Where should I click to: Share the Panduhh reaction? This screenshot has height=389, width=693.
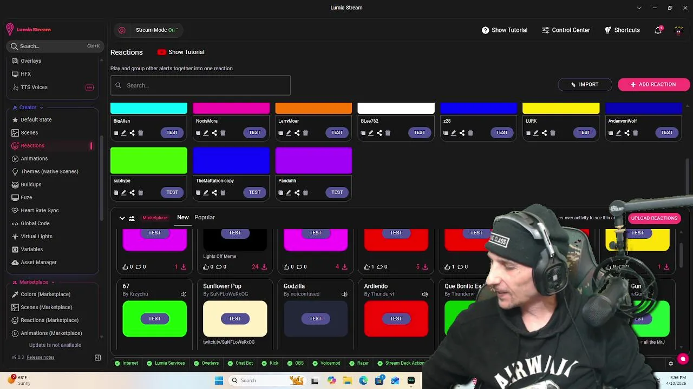[297, 193]
